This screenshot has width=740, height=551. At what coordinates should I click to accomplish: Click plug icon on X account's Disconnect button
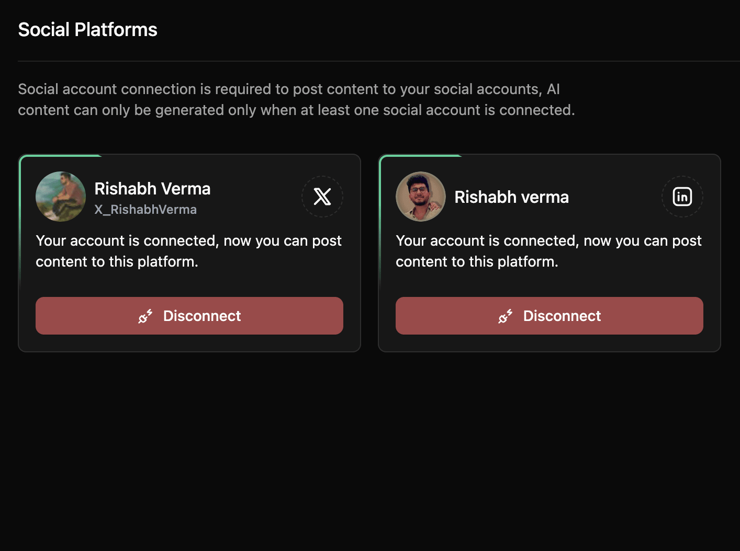click(145, 316)
